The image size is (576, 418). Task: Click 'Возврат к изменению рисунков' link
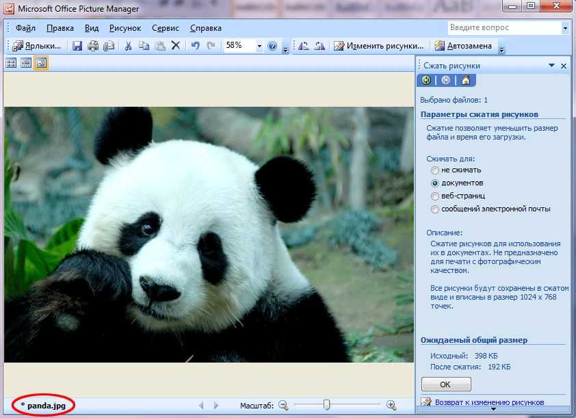click(x=489, y=402)
